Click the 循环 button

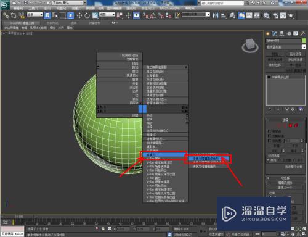(293, 151)
